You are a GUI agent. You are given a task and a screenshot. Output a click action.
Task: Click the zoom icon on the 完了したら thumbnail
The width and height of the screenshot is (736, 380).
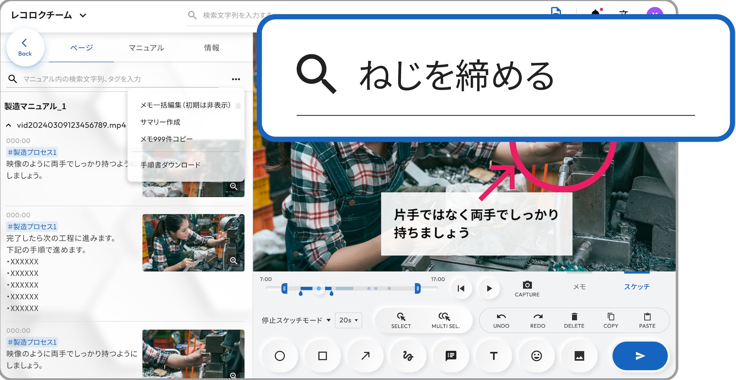tap(233, 260)
